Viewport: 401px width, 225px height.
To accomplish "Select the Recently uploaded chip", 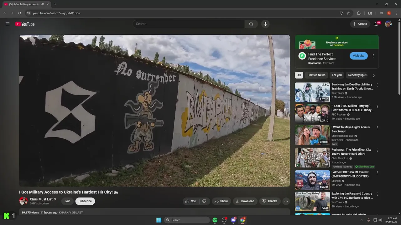I will [357, 75].
